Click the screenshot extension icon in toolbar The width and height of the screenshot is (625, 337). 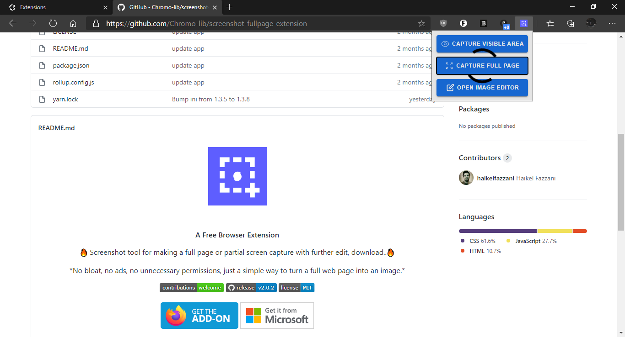[x=524, y=23]
